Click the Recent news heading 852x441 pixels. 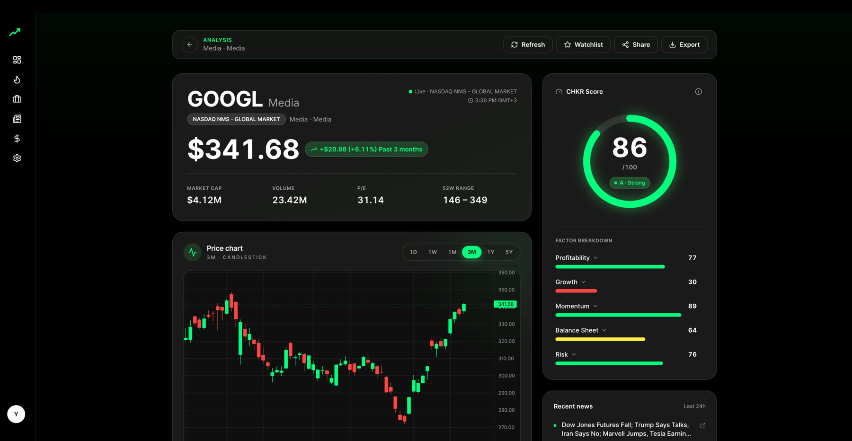point(573,406)
